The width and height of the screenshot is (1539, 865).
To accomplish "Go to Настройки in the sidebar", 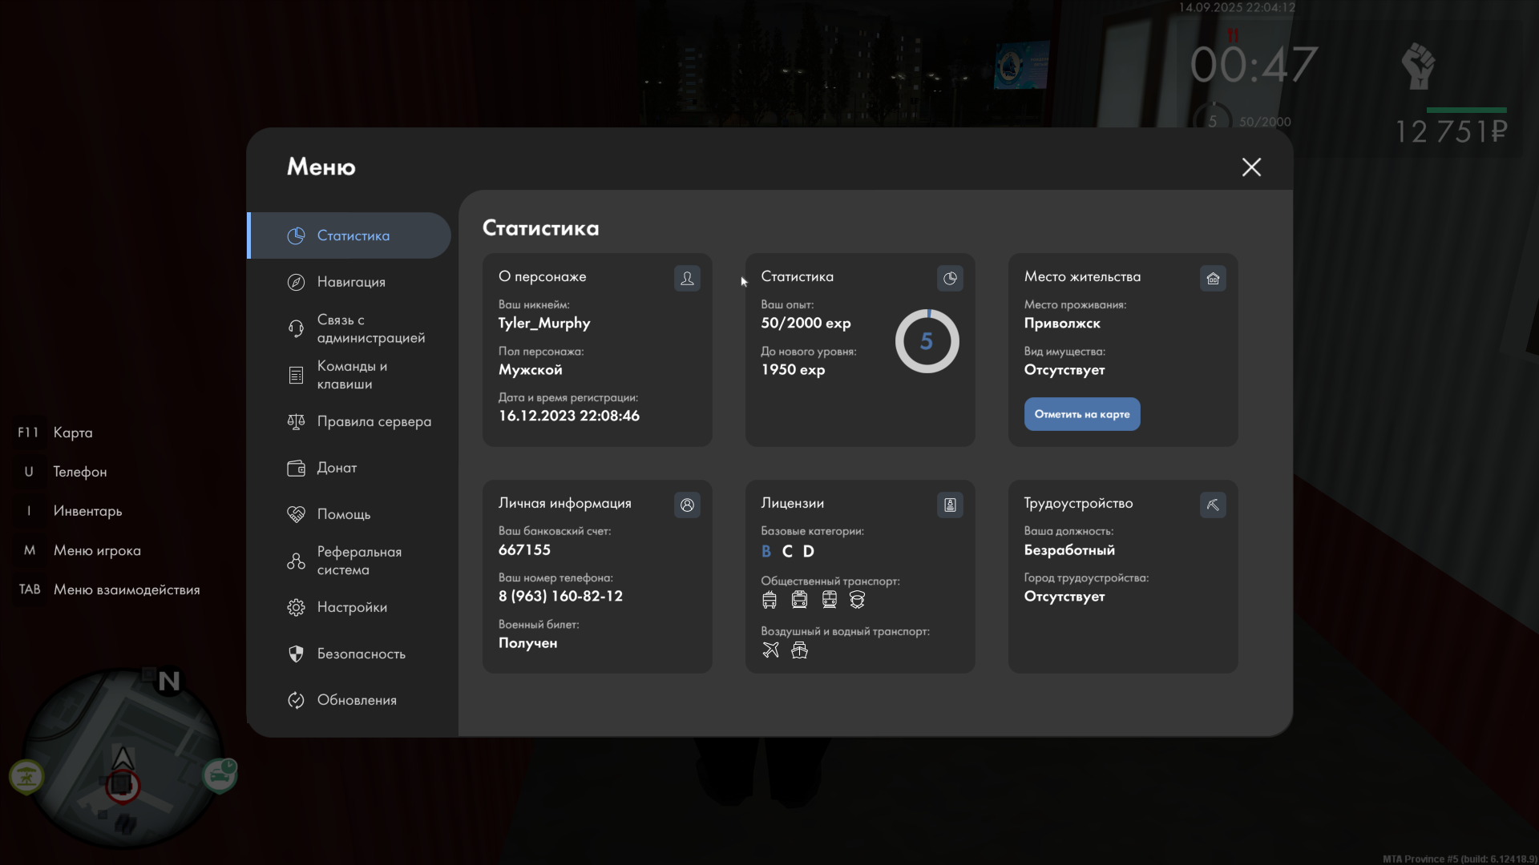I will pyautogui.click(x=352, y=607).
